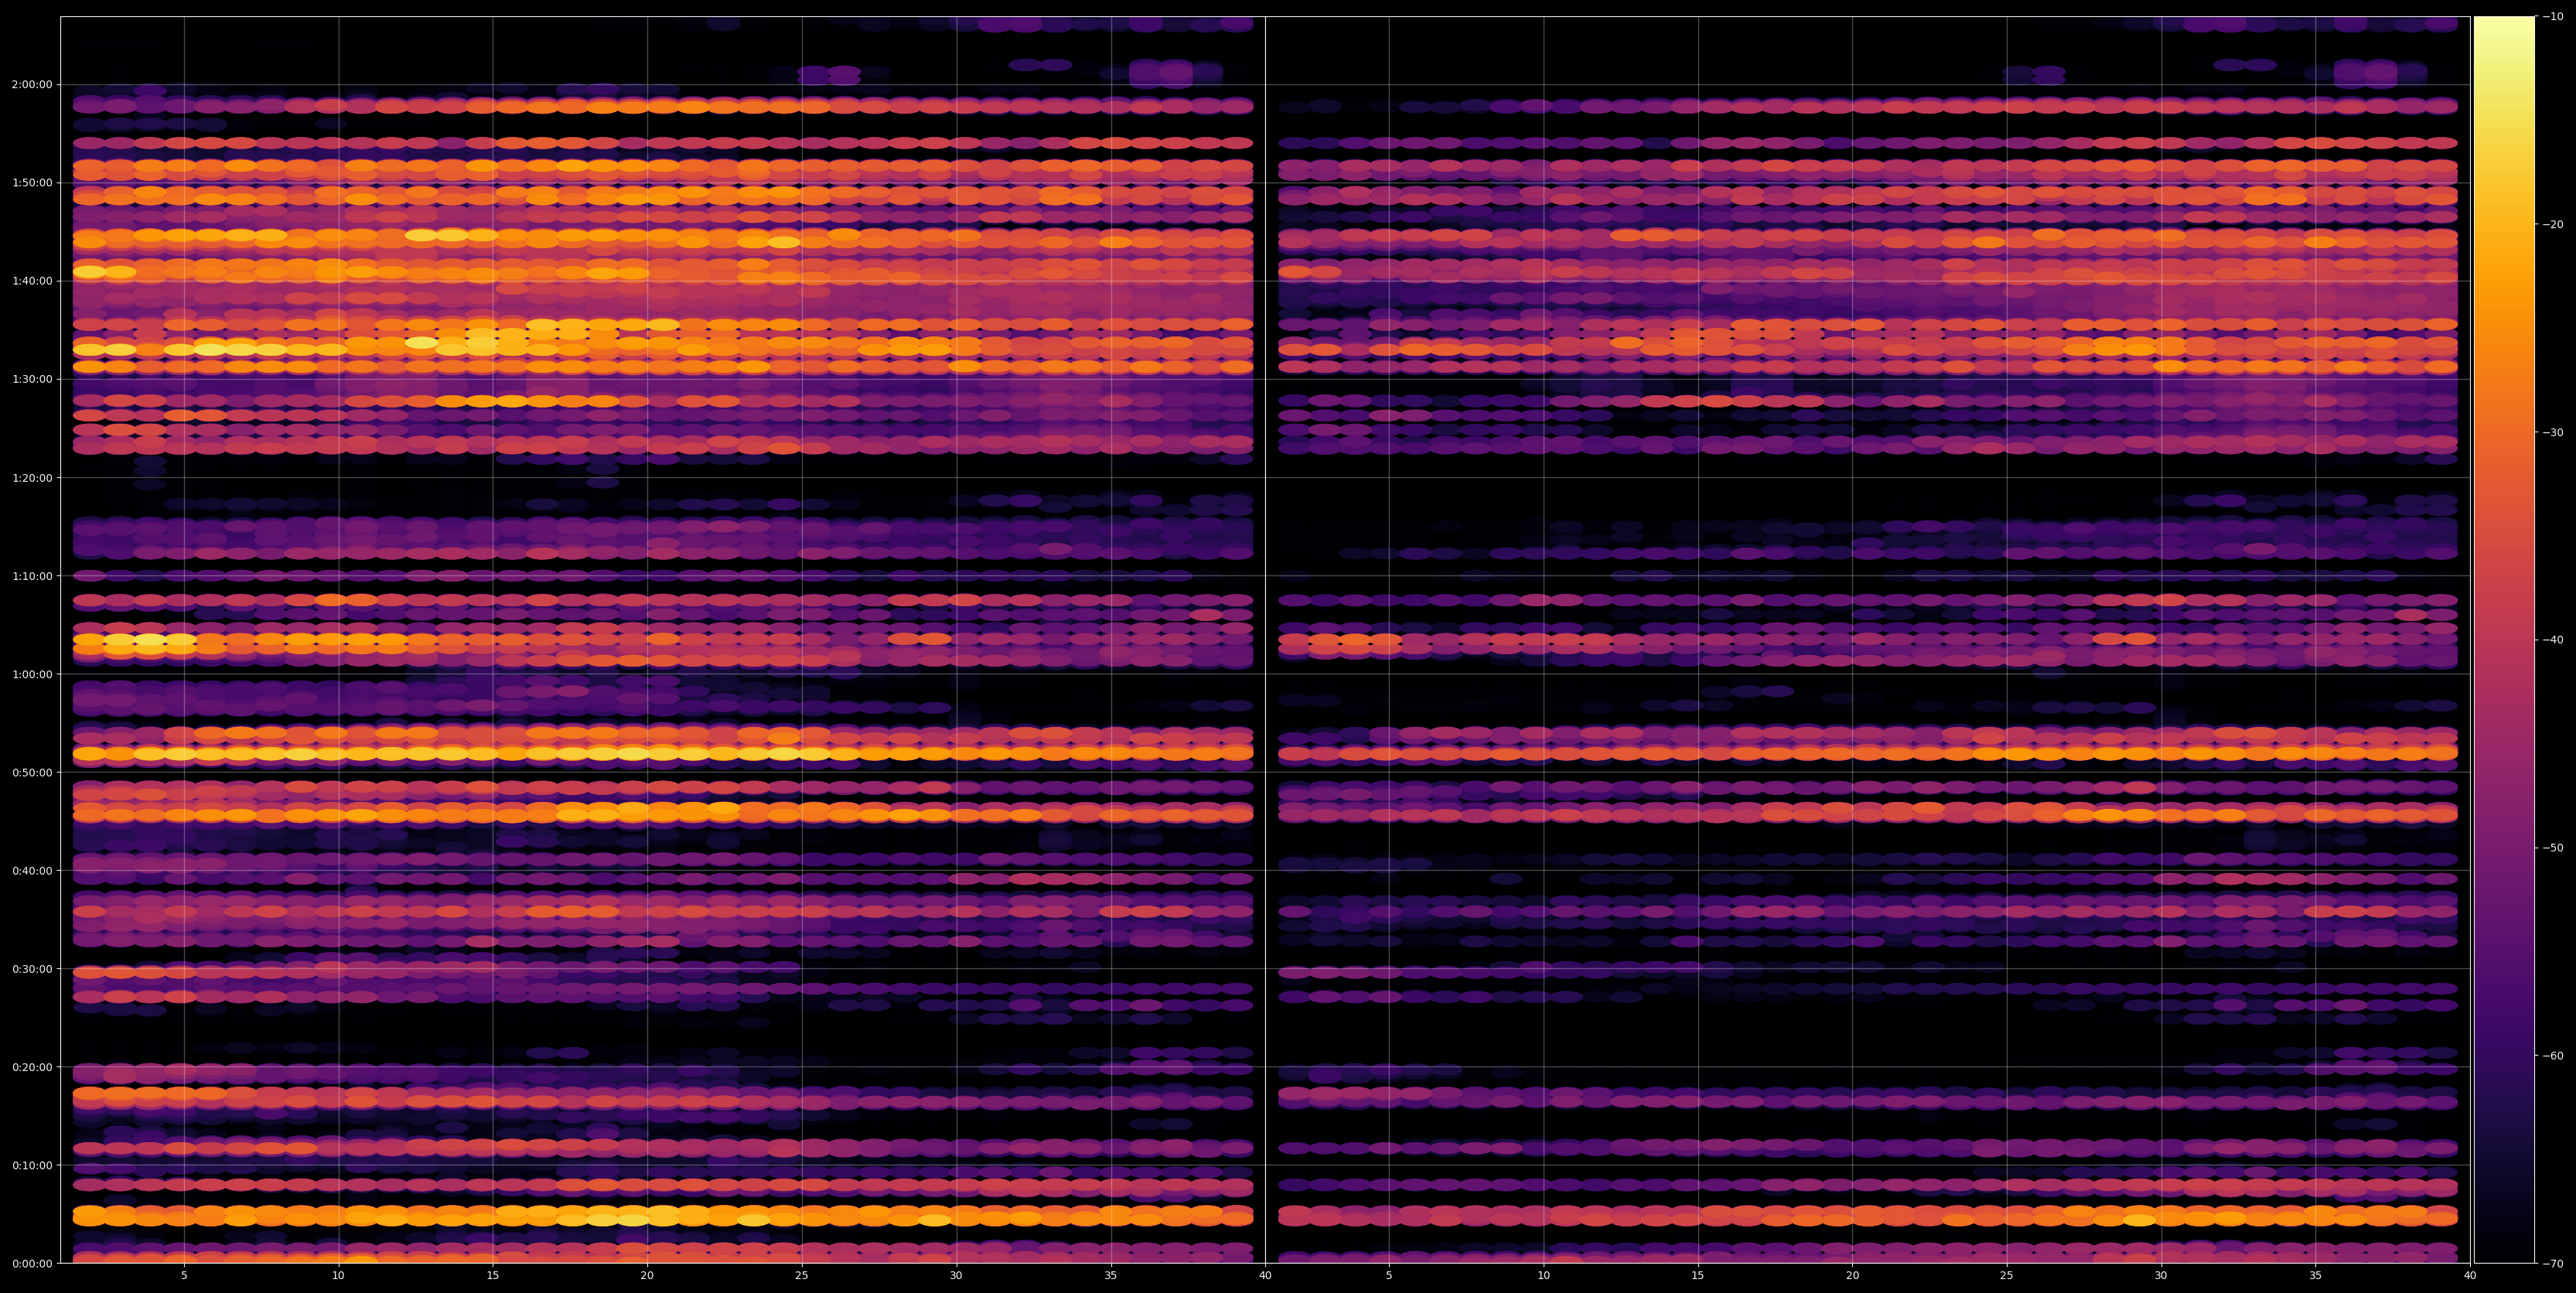Viewport: 2576px width, 1293px height.
Task: Click the 0:50:00 time axis label
Action: pyautogui.click(x=32, y=772)
